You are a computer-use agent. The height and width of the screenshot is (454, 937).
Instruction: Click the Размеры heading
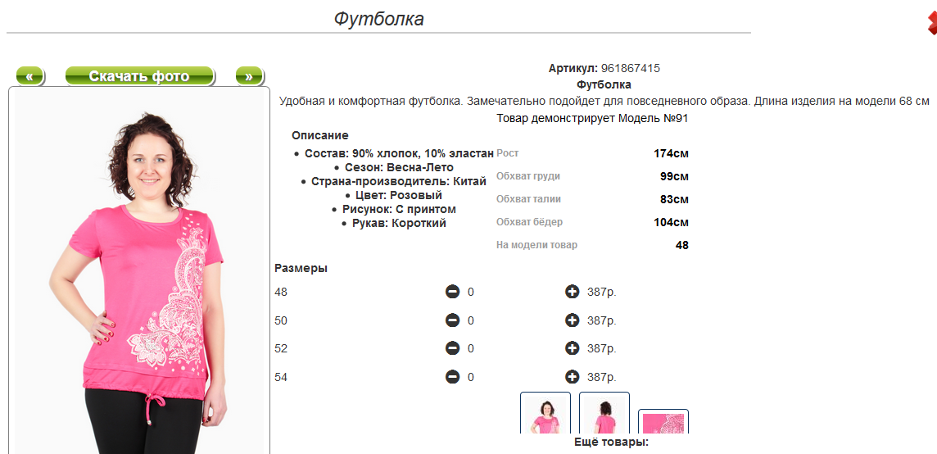pos(301,269)
